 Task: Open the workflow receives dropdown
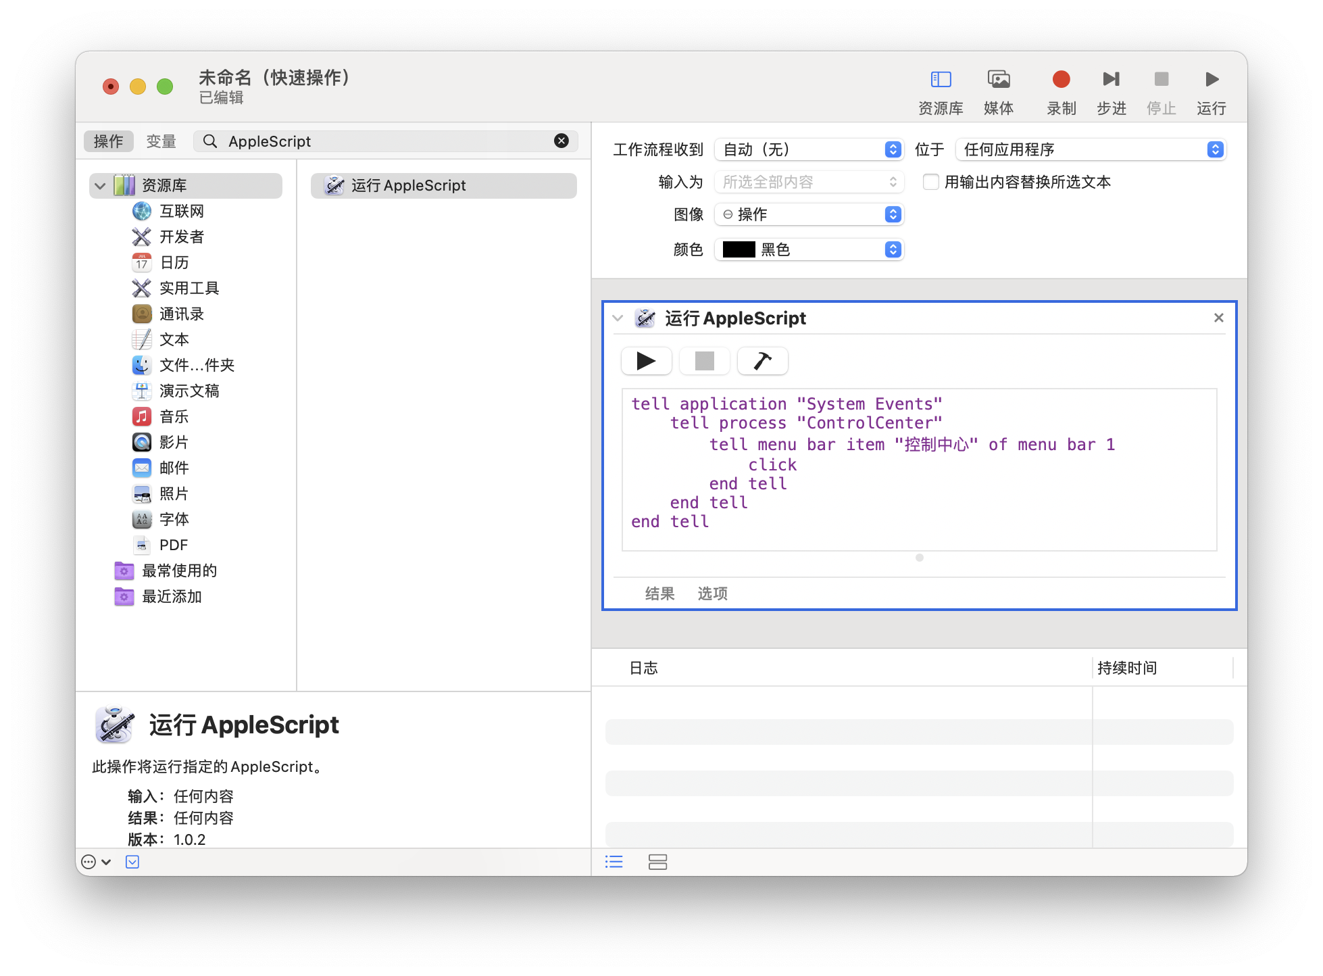tap(809, 149)
